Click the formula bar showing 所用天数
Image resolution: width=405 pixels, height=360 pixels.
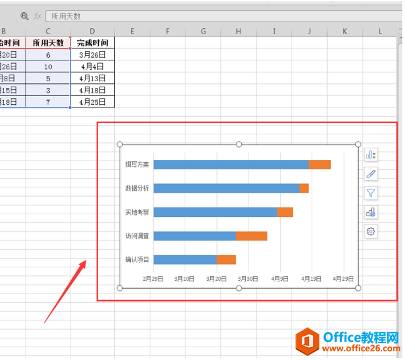click(x=225, y=16)
